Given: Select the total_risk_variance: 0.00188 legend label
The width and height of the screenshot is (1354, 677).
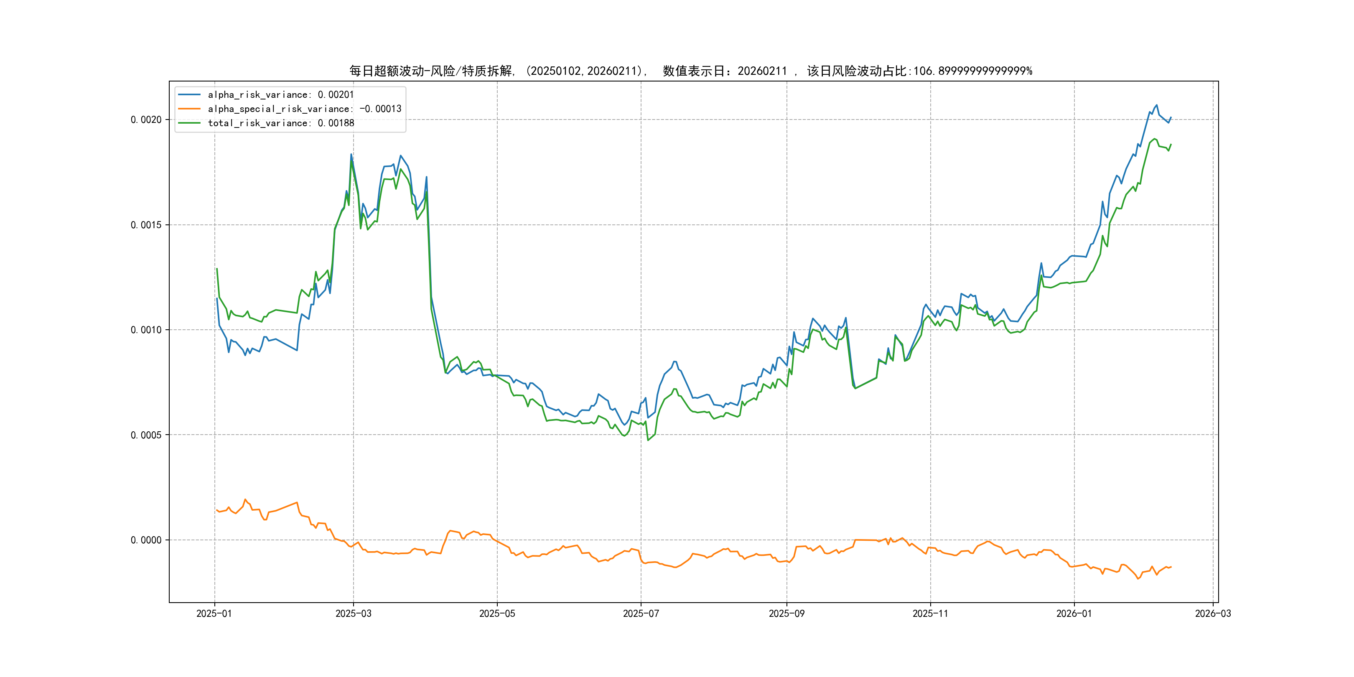Looking at the screenshot, I should (x=281, y=123).
